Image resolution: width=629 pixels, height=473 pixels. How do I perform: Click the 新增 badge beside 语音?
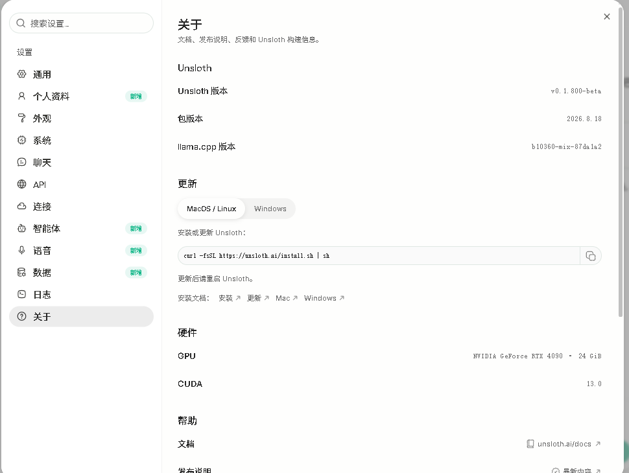[x=136, y=251]
